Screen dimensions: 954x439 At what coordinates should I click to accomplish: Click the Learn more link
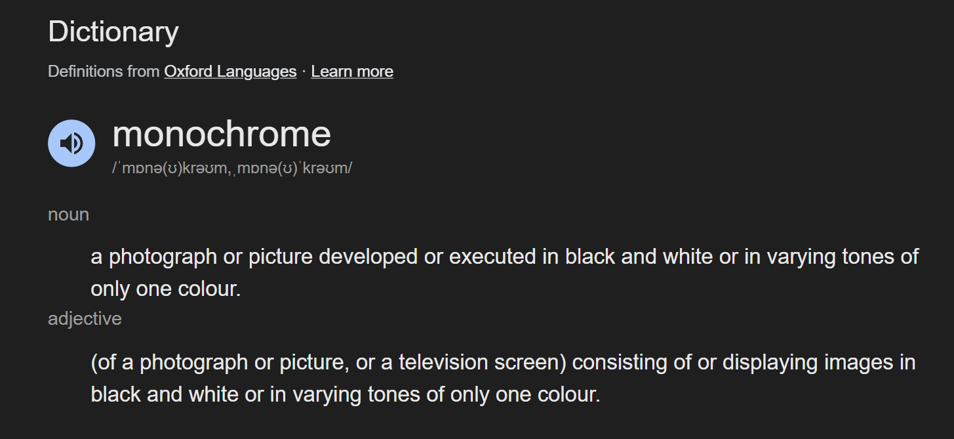pos(352,72)
